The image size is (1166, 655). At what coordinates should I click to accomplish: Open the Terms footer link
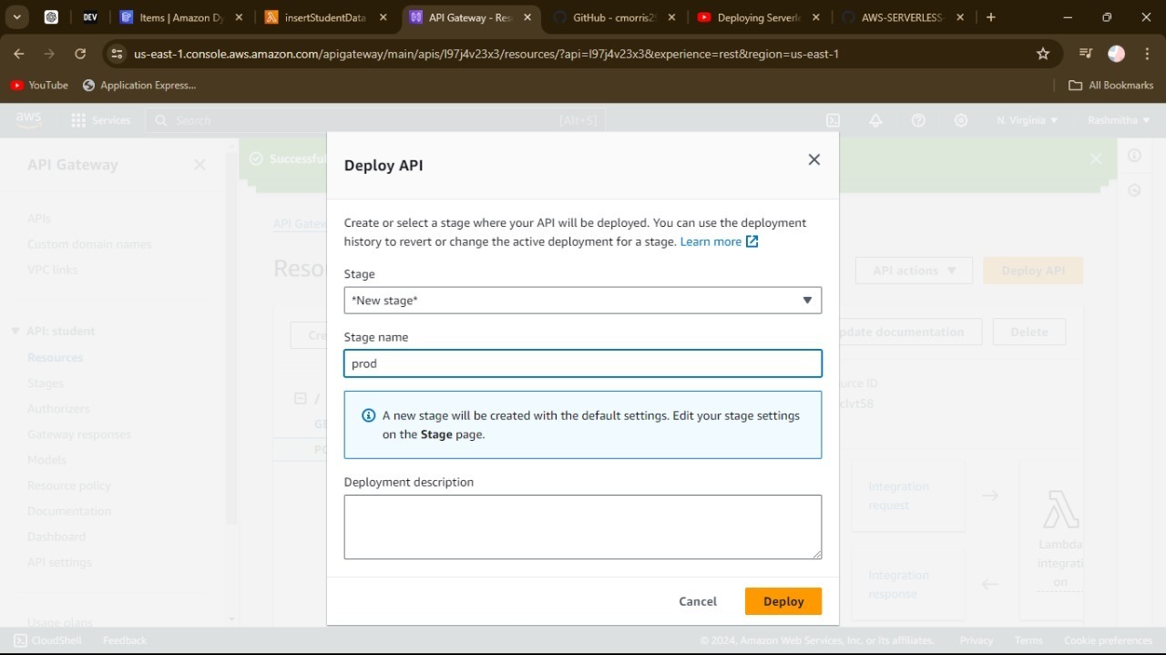click(x=1028, y=640)
